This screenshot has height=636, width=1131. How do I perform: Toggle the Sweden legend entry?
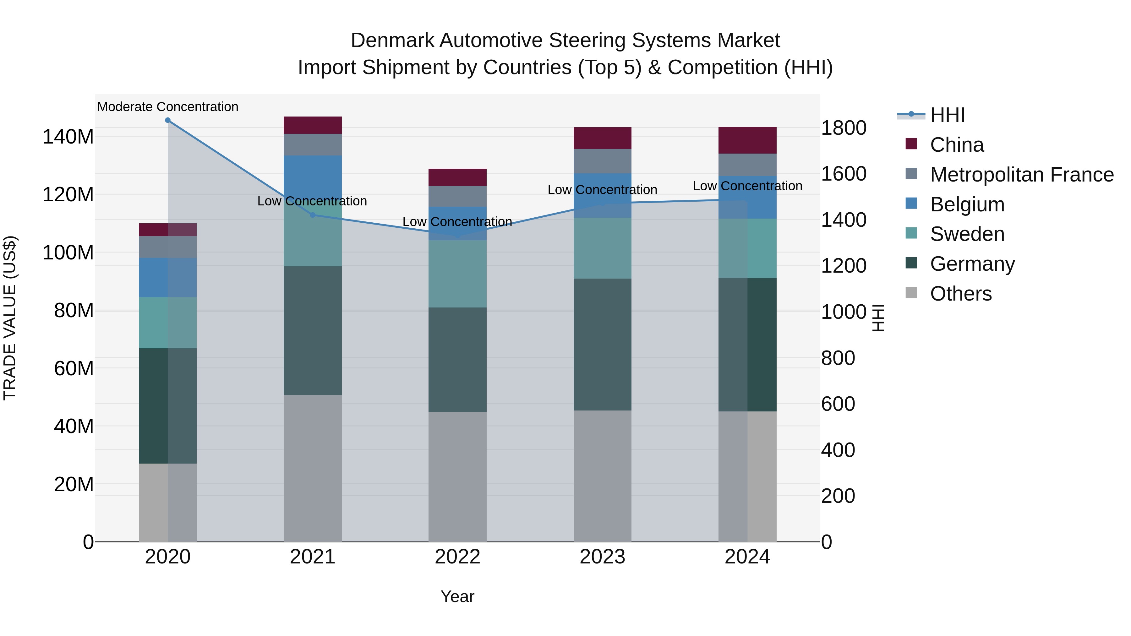click(x=954, y=234)
